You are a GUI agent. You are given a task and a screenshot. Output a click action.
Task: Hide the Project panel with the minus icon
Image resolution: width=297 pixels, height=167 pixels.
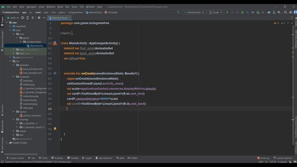pos(44,18)
